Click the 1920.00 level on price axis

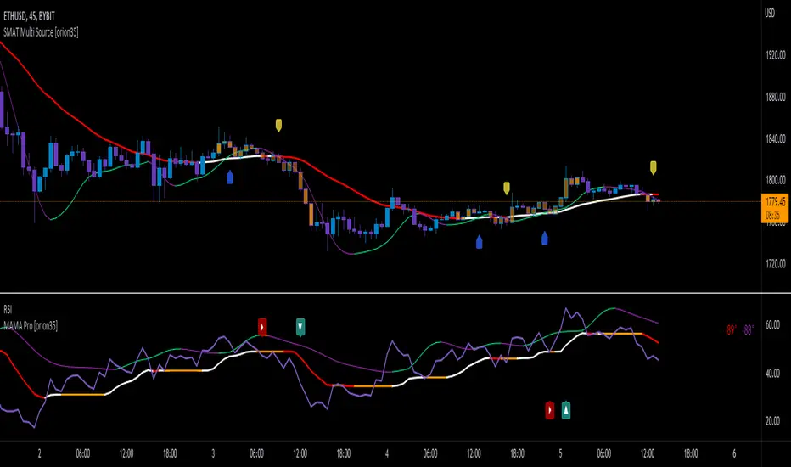[x=776, y=55]
